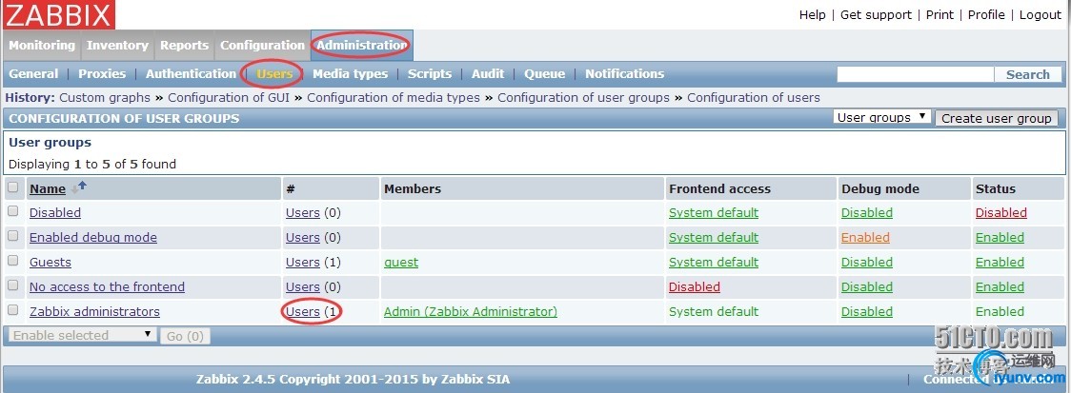This screenshot has width=1071, height=393.
Task: Tick the select-all checkbox in table header
Action: coord(13,187)
